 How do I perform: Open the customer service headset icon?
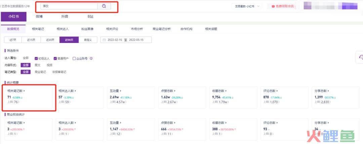[361, 57]
